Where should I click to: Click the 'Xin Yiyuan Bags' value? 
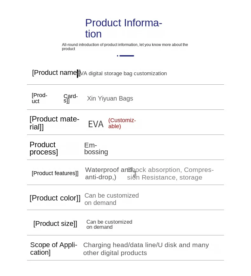(110, 98)
